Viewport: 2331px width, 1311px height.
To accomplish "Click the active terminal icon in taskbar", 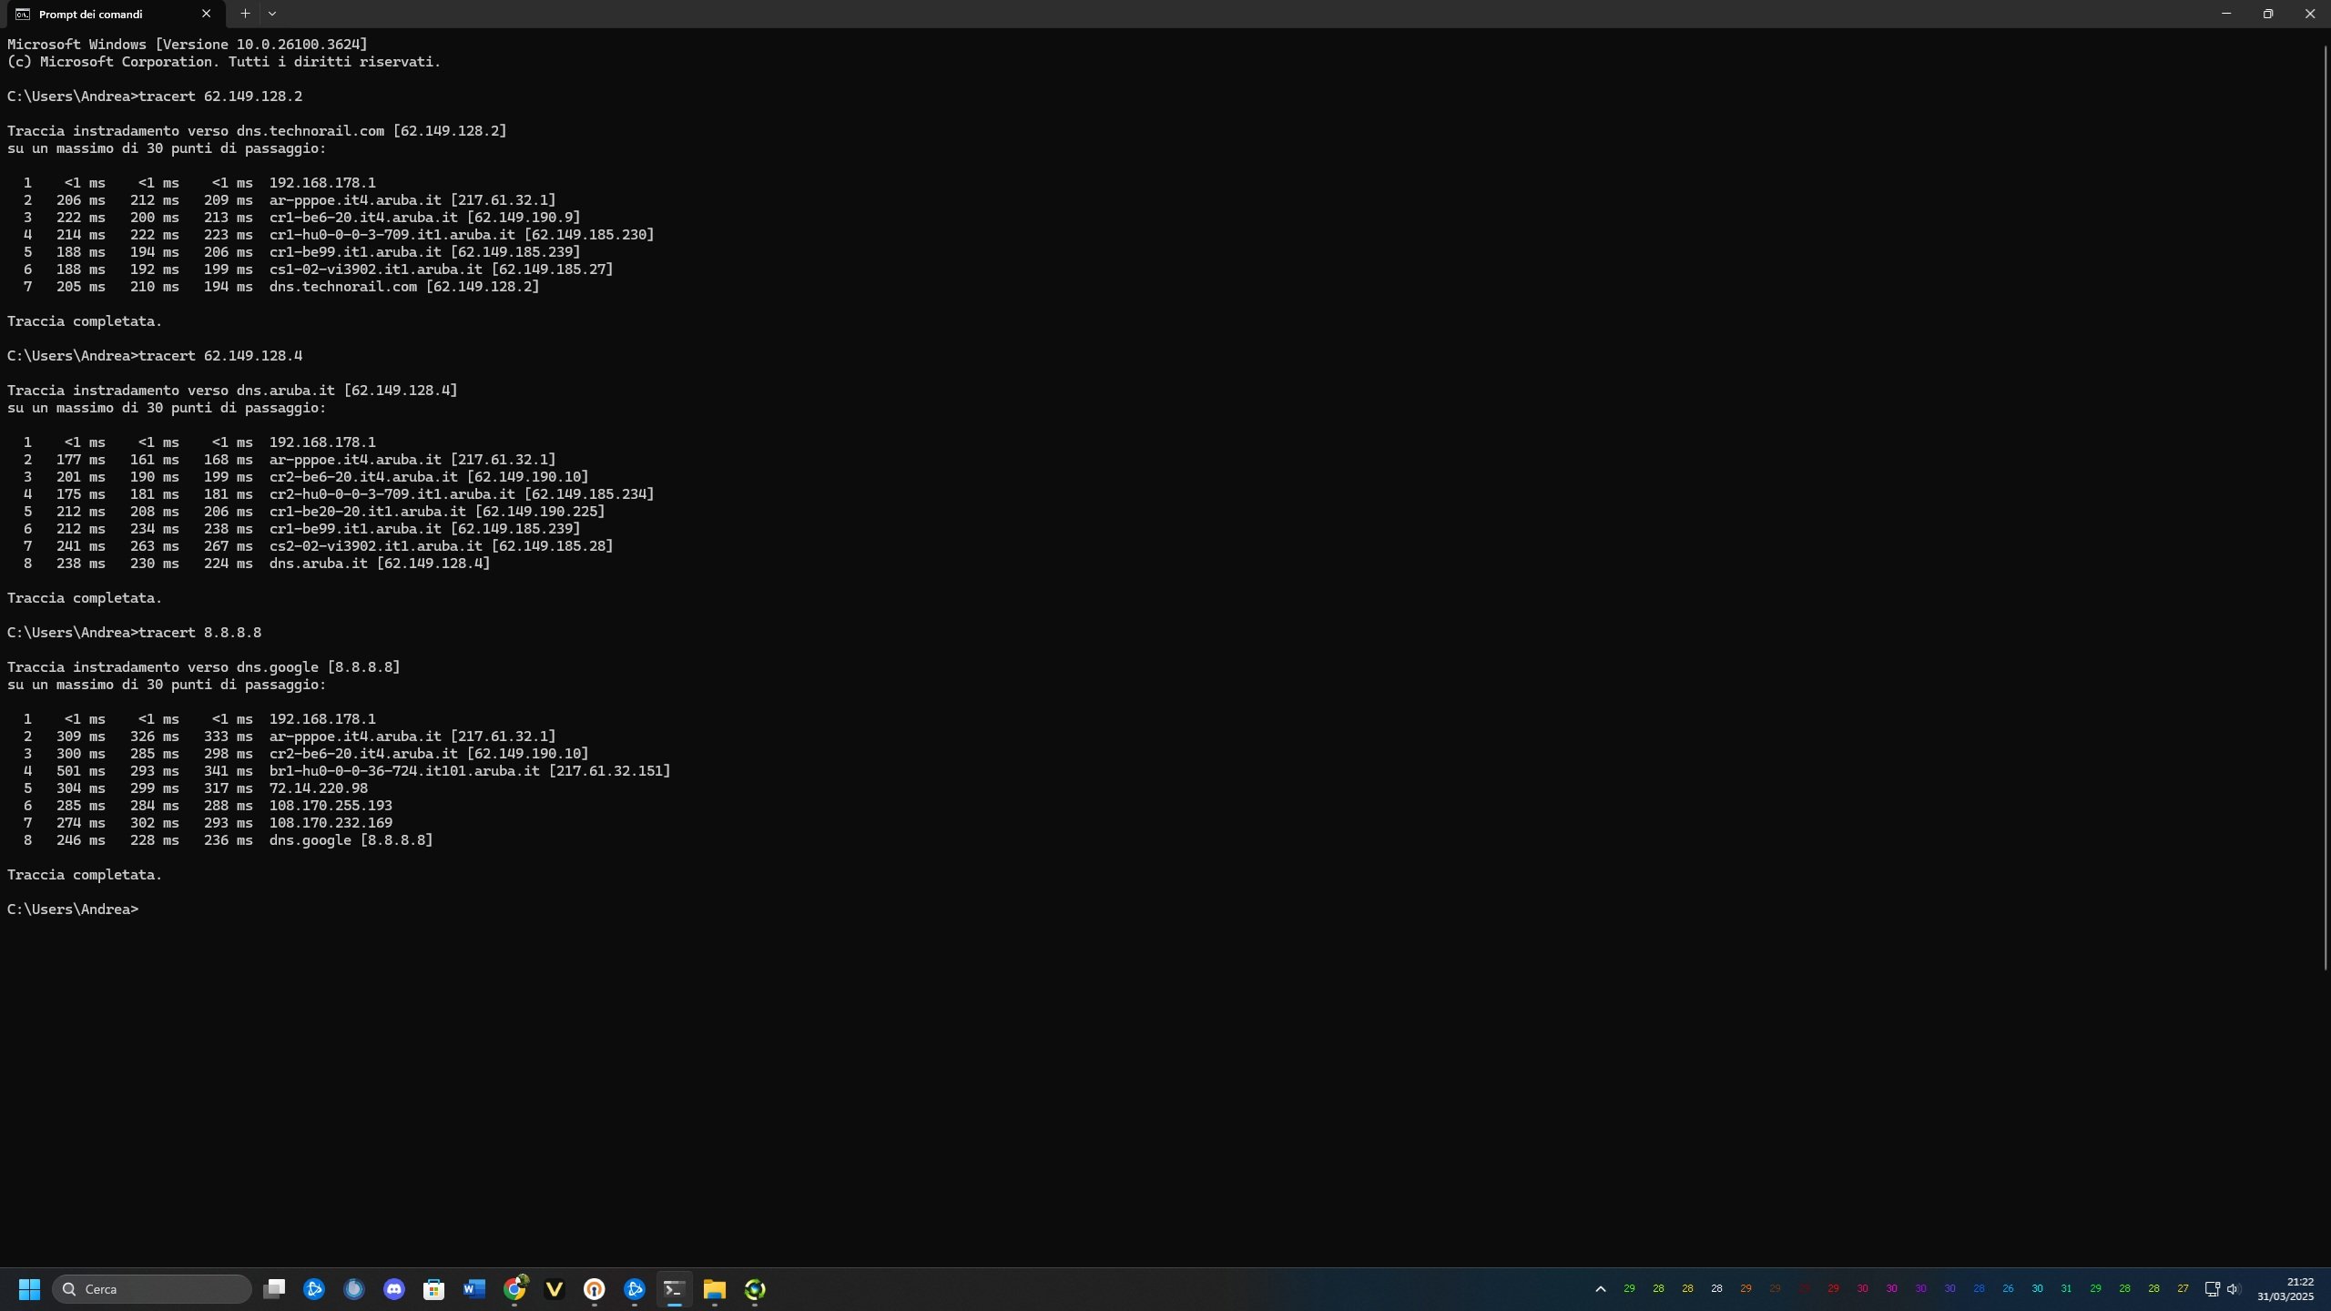I will (x=675, y=1289).
